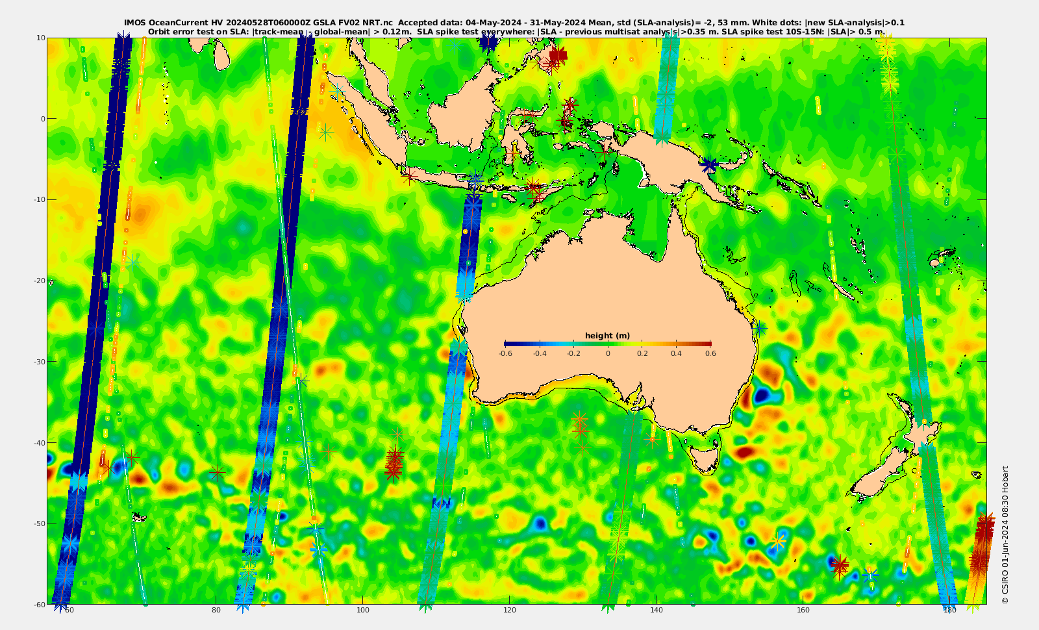Click the longitude axis label '120'

pos(510,610)
